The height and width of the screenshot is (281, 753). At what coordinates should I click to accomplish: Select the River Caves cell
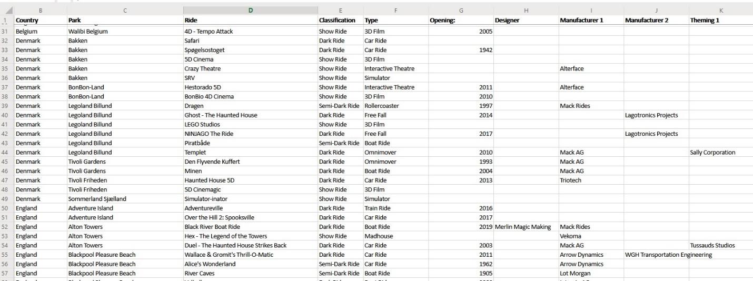(x=251, y=273)
